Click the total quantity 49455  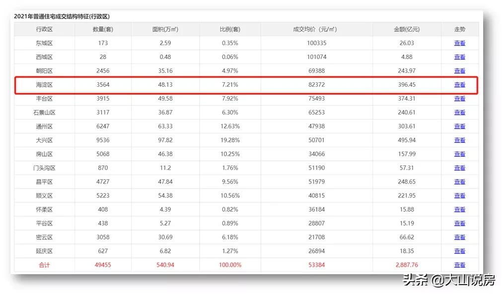pyautogui.click(x=103, y=265)
